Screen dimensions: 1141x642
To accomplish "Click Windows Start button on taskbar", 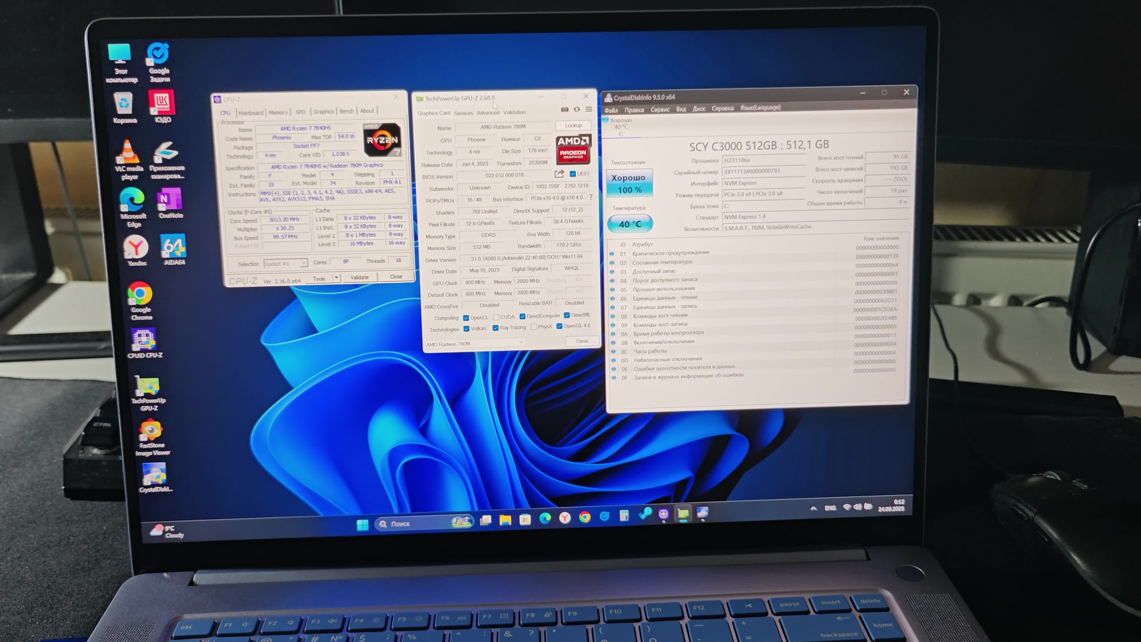I will point(362,525).
